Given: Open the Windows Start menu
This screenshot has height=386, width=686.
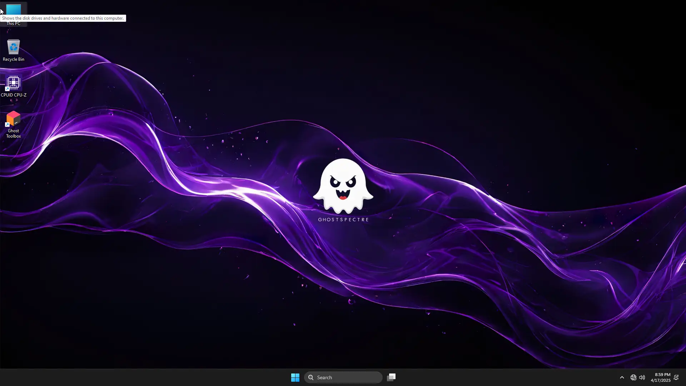Looking at the screenshot, I should pos(295,377).
